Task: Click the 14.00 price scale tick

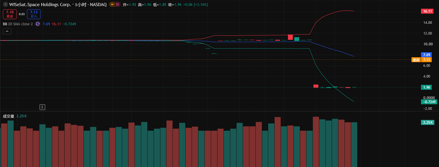Action: (428, 23)
